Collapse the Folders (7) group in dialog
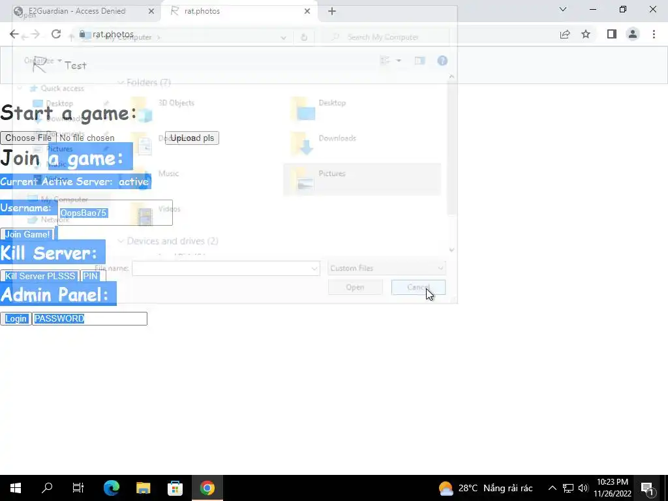Screen dimensions: 668x501 [121, 82]
